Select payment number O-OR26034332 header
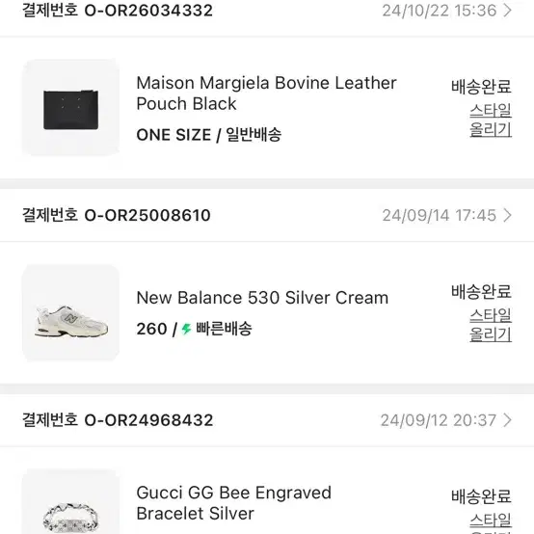This screenshot has width=534, height=534. 118,11
